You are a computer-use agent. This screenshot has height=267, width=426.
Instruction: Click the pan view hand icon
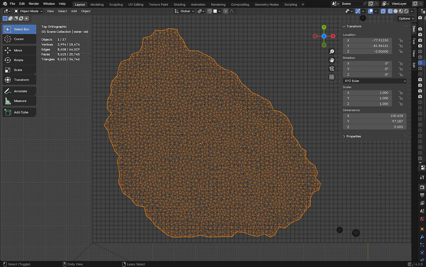point(332,60)
